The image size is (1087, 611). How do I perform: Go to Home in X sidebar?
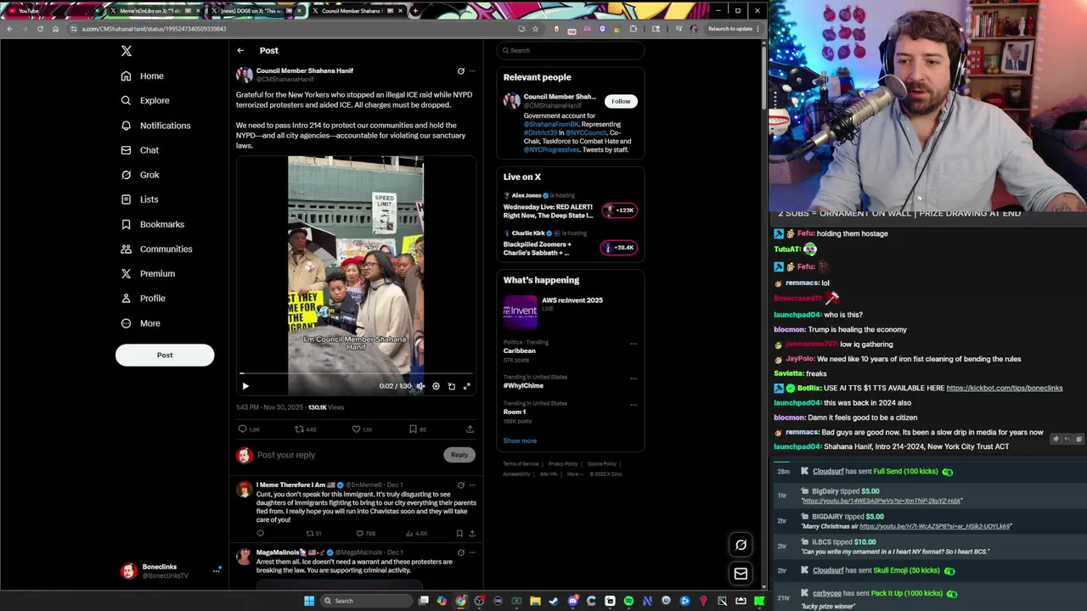(x=143, y=76)
